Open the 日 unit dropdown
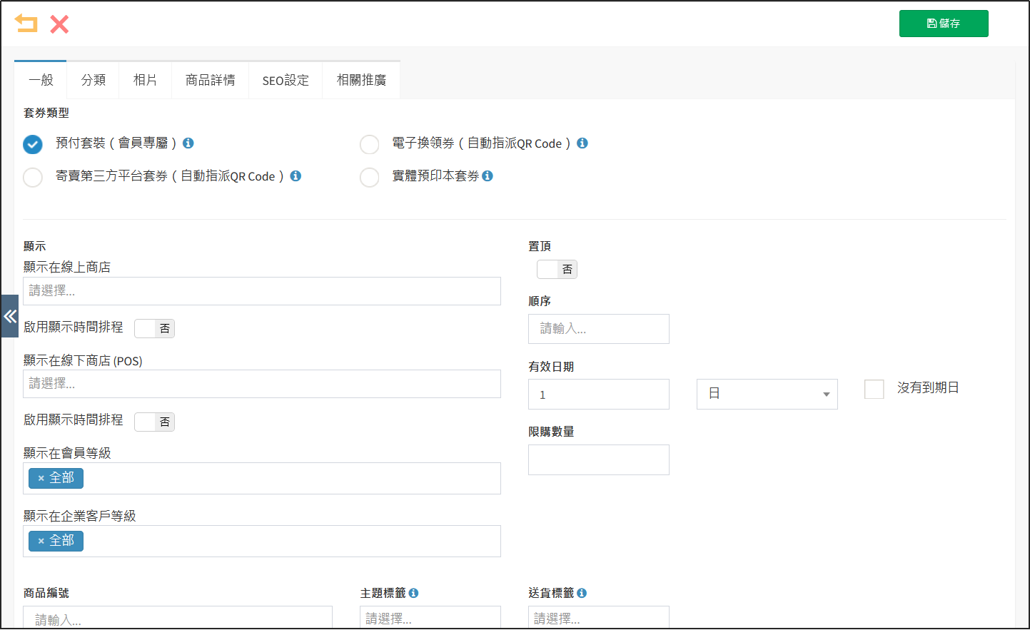Screen dimensions: 1030x630 coord(767,394)
